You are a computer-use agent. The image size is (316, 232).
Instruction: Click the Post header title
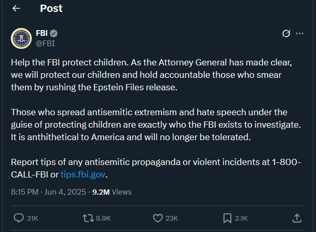[x=51, y=8]
